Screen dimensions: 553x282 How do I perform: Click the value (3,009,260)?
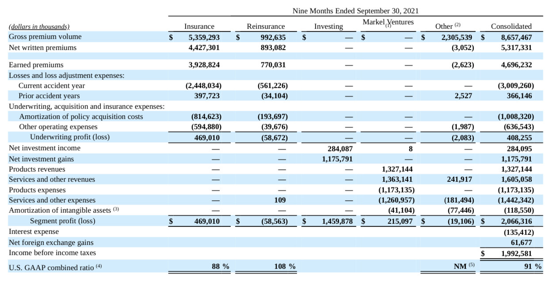click(515, 86)
